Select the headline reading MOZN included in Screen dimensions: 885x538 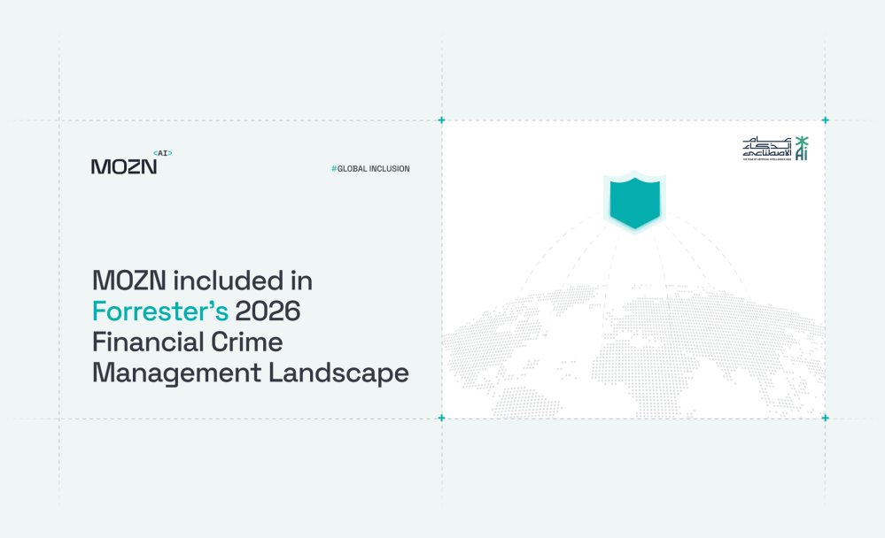tap(202, 281)
